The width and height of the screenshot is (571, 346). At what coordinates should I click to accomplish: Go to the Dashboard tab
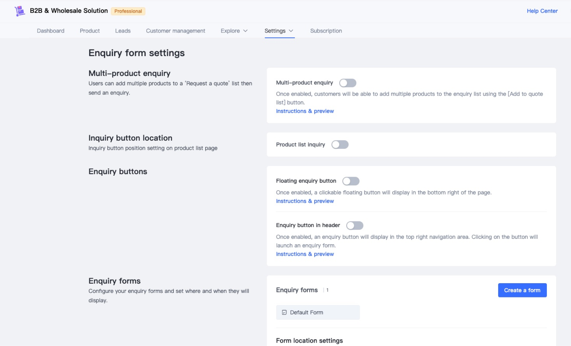tap(51, 31)
